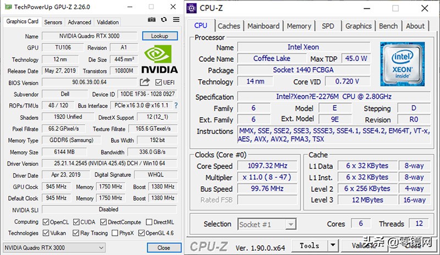Click the Subvendor value Dell
The height and width of the screenshot is (255, 440).
point(65,94)
